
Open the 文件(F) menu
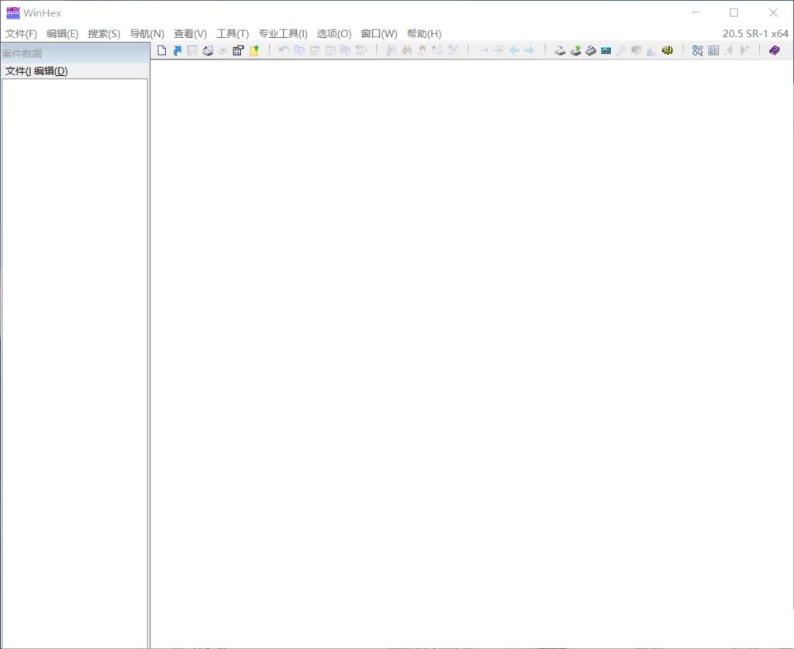(x=21, y=34)
